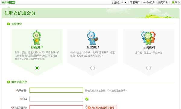This screenshot has width=181, height=109.
Task: Click the 组织机构 group mascot image
Action: [148, 38]
